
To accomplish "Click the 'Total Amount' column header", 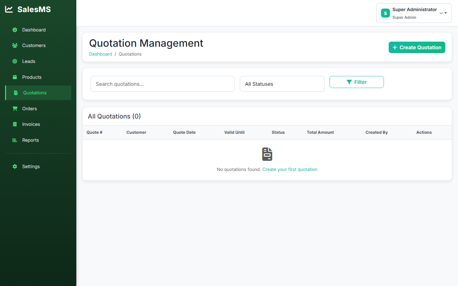I will coord(320,133).
